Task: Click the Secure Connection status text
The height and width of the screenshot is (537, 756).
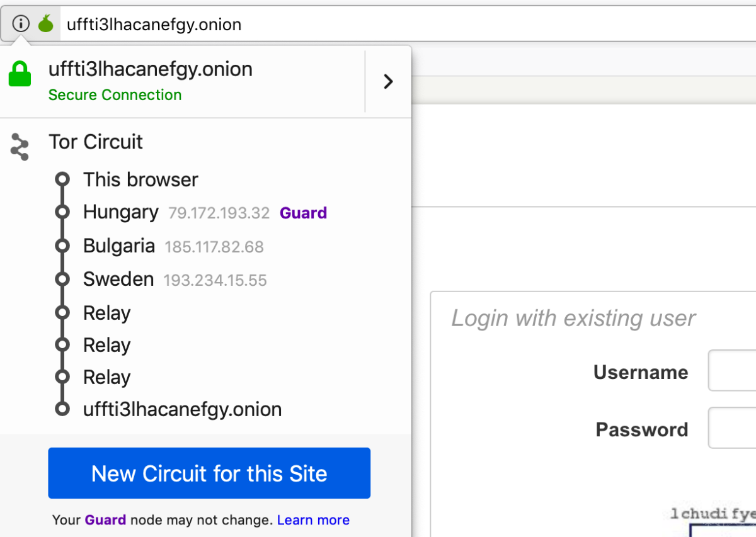Action: coord(115,95)
